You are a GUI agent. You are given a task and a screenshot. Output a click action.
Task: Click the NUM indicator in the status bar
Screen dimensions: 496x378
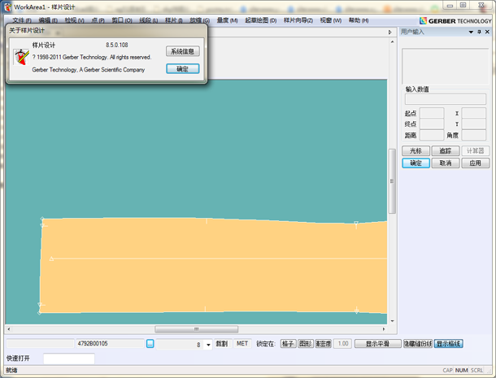pos(461,370)
